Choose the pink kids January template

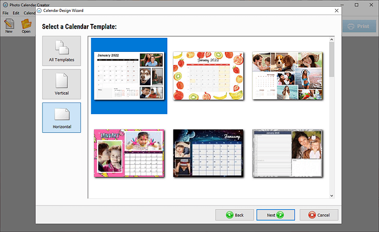(129, 154)
